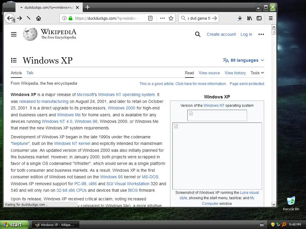Open the Windows Me link
The height and width of the screenshot is (229, 306).
pos(69,115)
